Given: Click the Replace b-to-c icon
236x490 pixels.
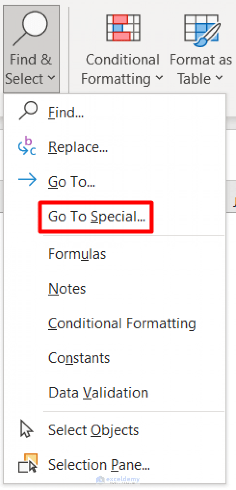Looking at the screenshot, I should [28, 146].
